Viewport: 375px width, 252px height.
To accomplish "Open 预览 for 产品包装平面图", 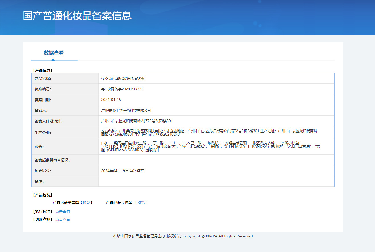I will [x=87, y=202].
